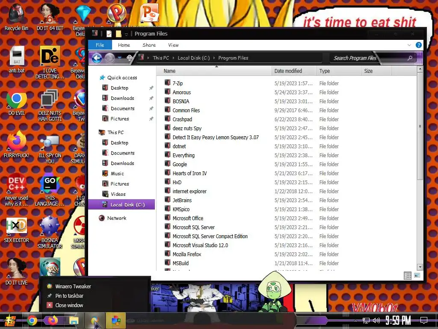
Task: Open the DO IT LIVE desktop shortcut
Action: [x=17, y=272]
